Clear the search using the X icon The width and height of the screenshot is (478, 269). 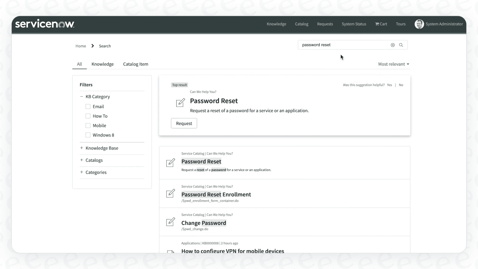(393, 45)
